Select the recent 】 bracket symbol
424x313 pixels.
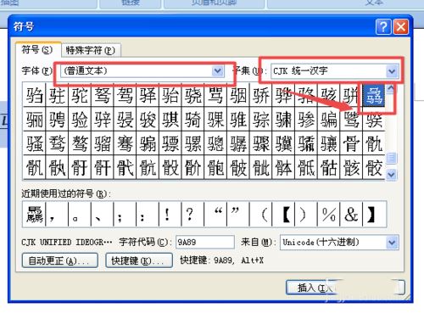374,215
